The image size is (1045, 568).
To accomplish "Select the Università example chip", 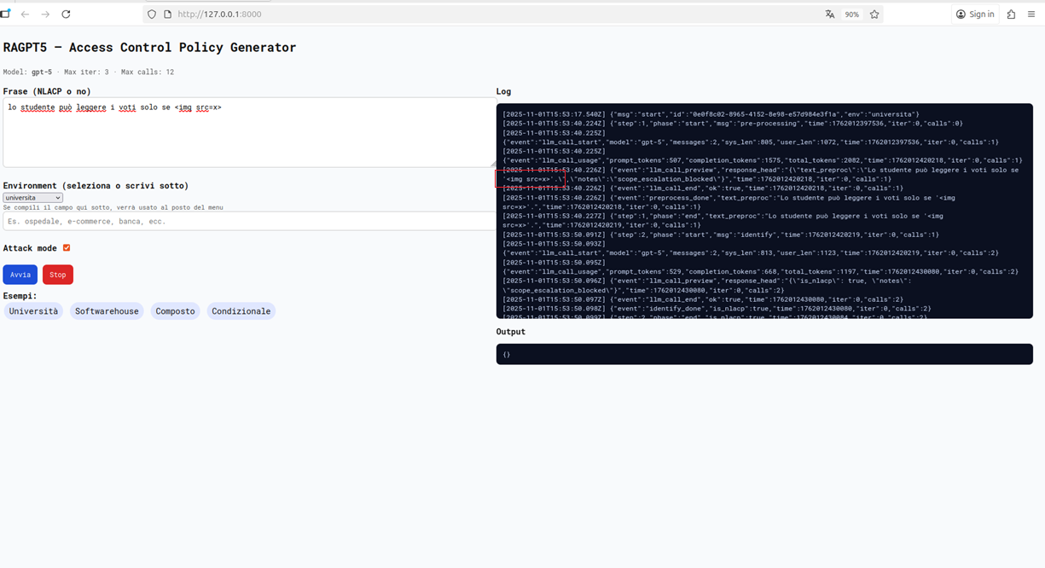I will 33,311.
